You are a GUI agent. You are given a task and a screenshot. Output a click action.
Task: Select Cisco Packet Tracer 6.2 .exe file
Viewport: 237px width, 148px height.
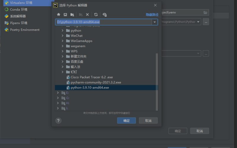coord(105,77)
